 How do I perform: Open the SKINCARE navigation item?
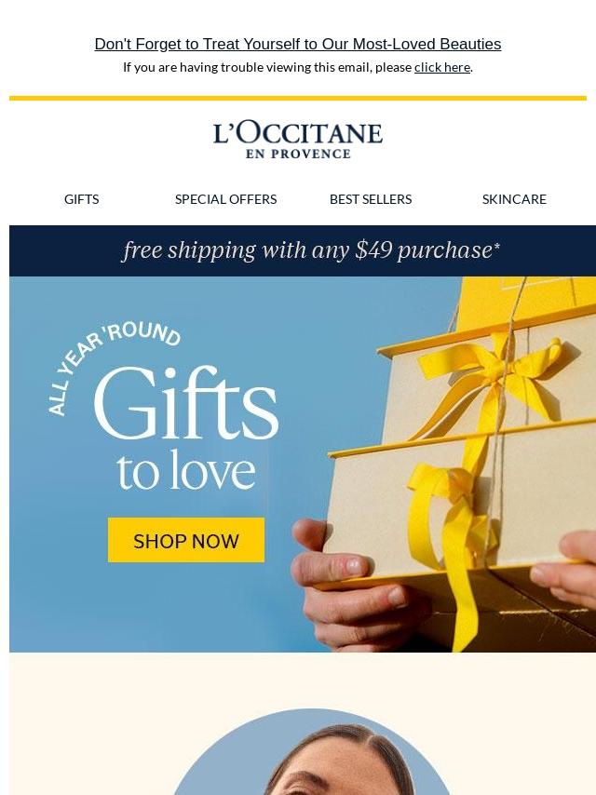tap(514, 199)
